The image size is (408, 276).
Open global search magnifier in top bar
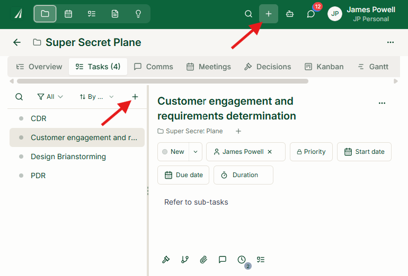pyautogui.click(x=249, y=14)
